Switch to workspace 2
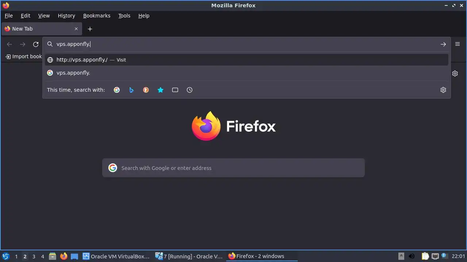Image resolution: width=467 pixels, height=262 pixels. coord(25,256)
